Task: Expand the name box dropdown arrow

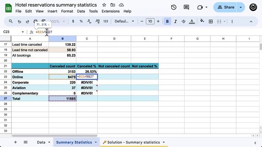Action: (x=23, y=32)
